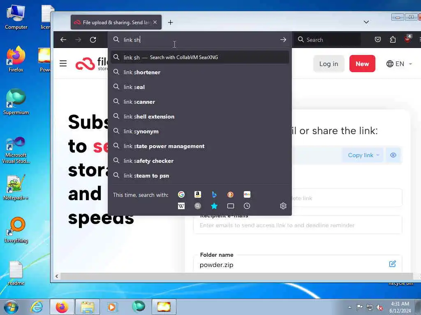Viewport: 421px width, 315px height.
Task: Open the Pocket save icon
Action: click(378, 40)
